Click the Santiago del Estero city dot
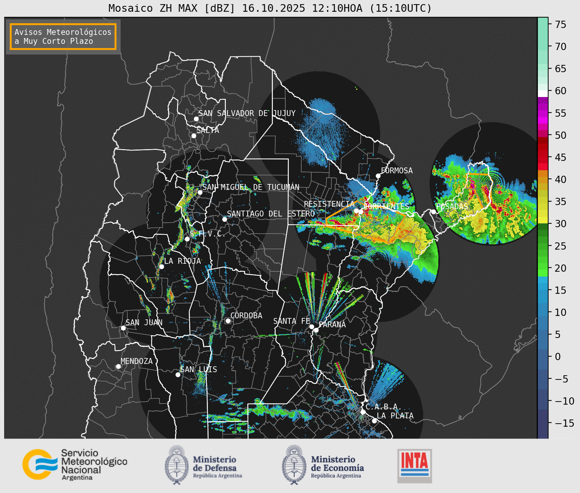 tap(224, 219)
